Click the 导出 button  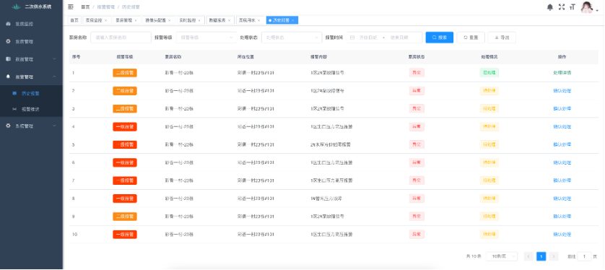coord(502,38)
